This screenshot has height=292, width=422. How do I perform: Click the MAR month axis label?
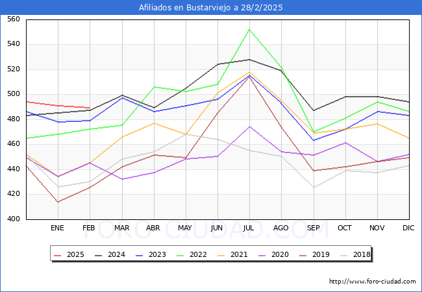click(122, 228)
